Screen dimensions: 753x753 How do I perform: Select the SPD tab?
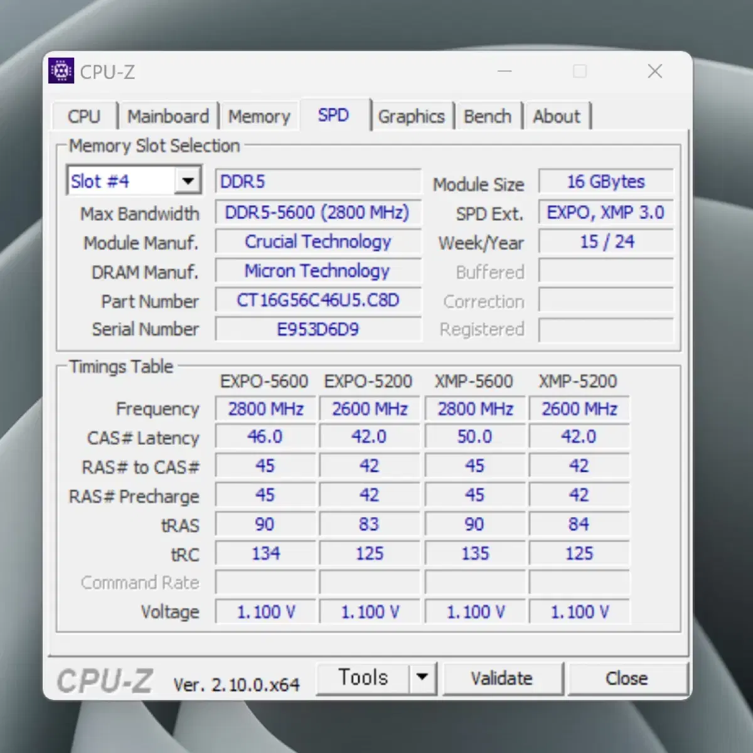point(334,115)
